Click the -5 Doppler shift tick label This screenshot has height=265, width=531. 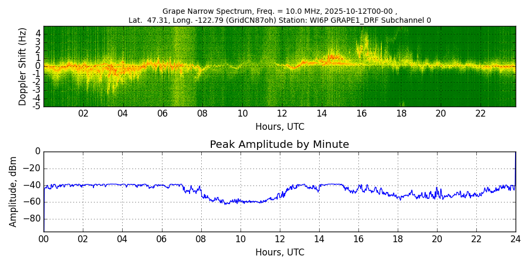37,107
